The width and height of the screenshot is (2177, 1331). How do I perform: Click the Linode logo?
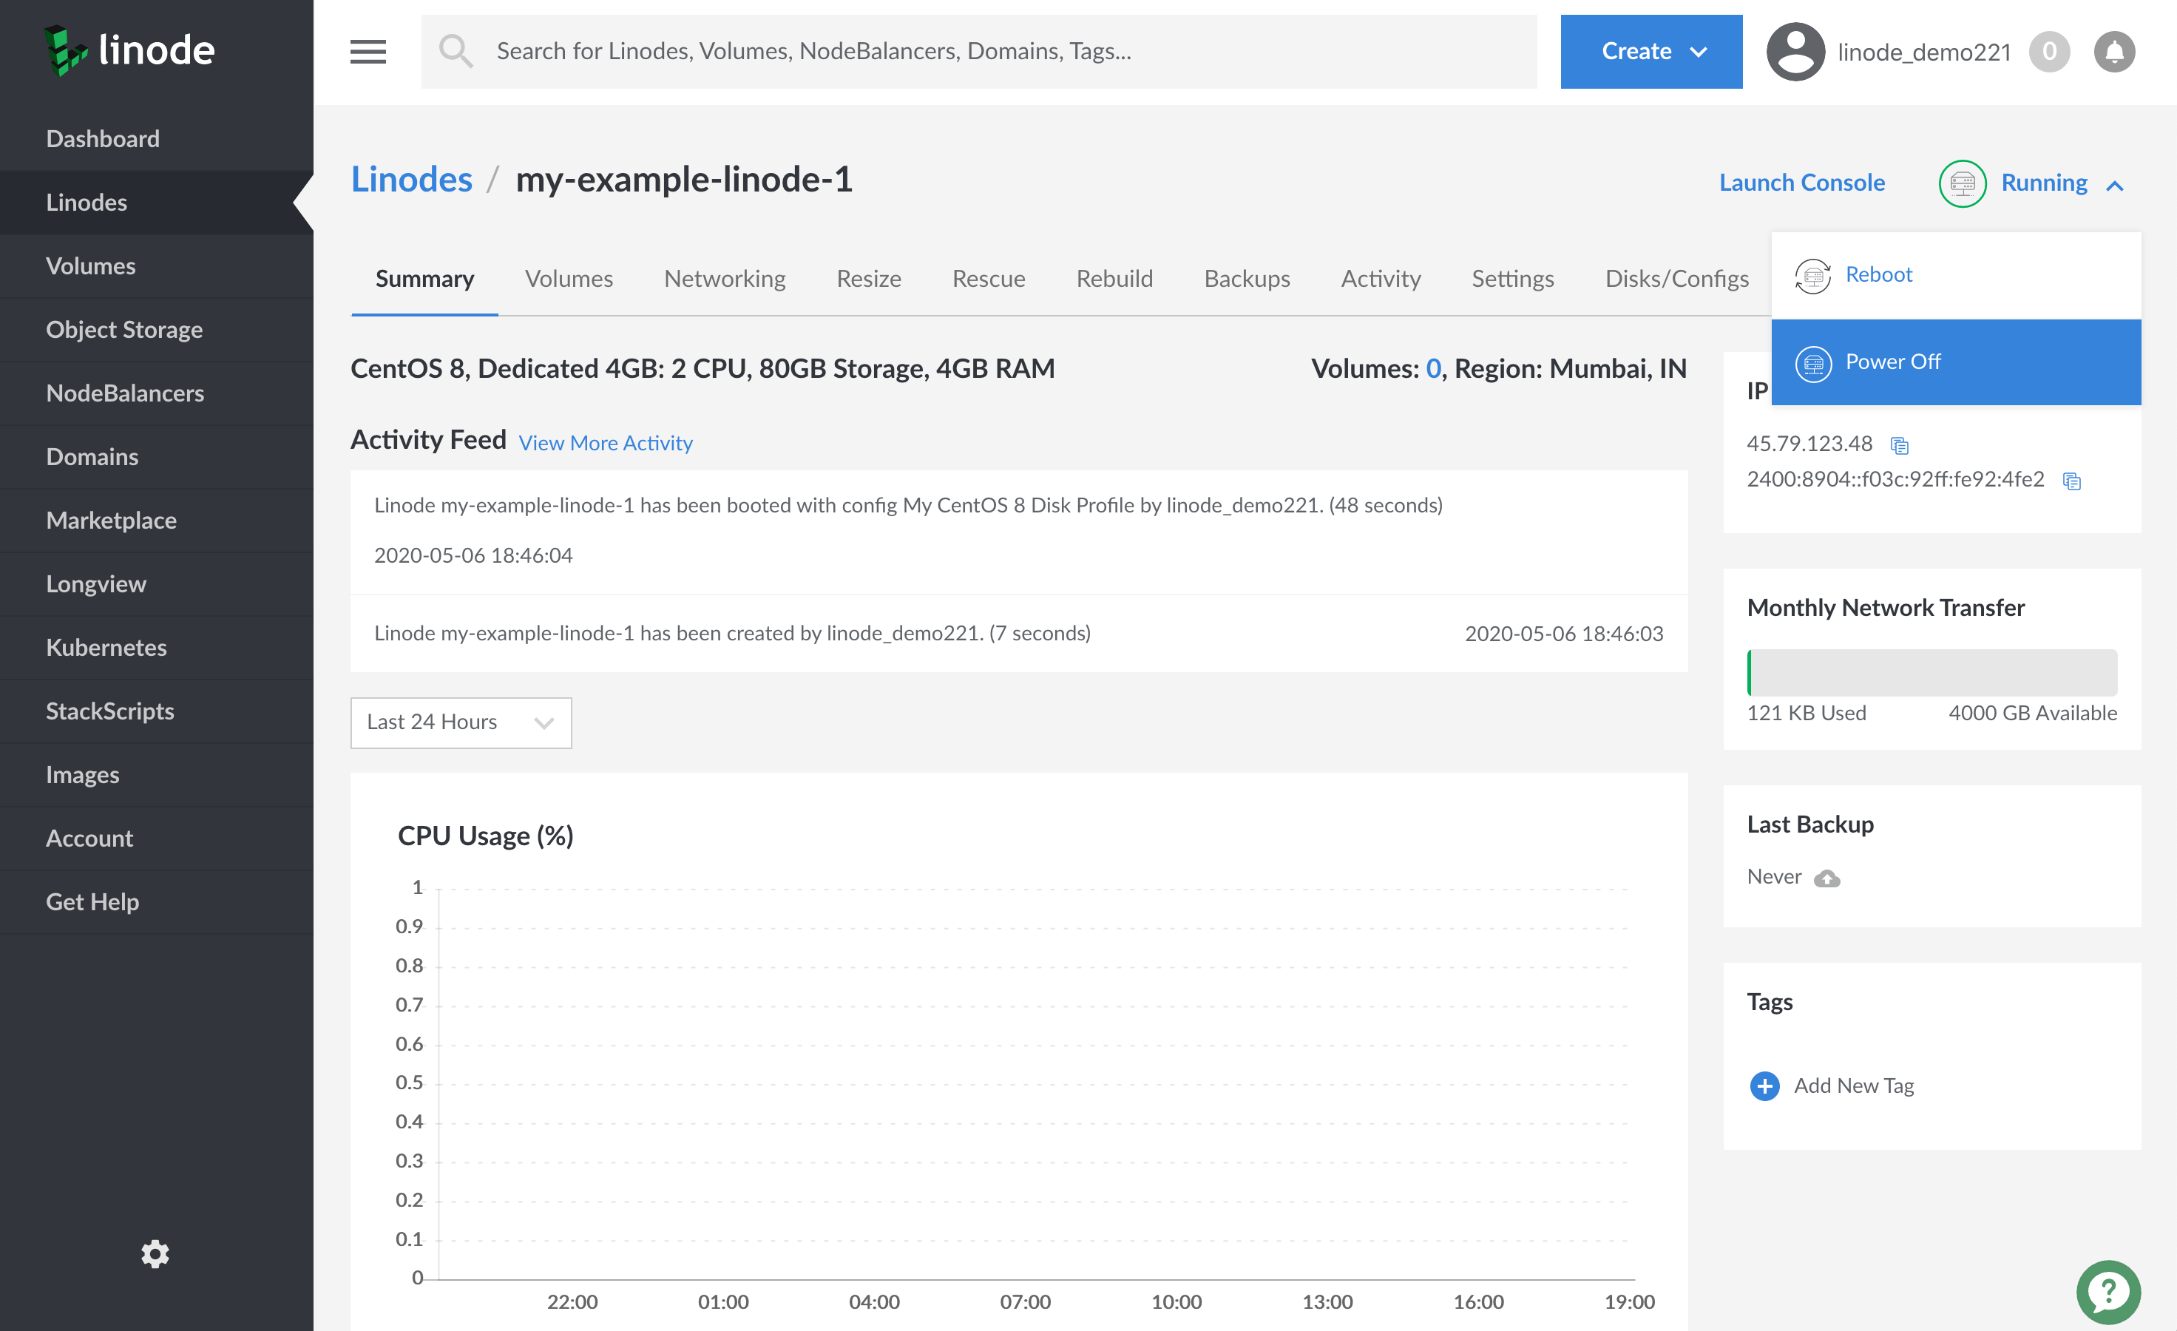(130, 50)
